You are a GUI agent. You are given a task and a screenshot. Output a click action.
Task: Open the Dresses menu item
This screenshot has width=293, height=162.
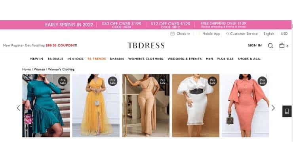click(117, 59)
